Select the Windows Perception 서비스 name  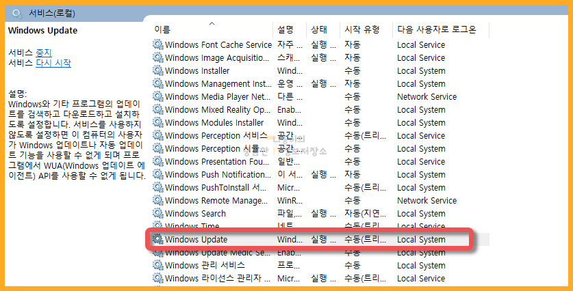[216, 136]
